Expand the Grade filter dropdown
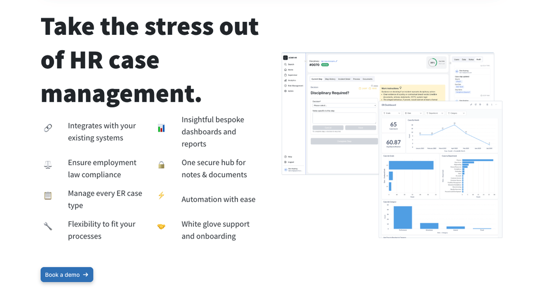This screenshot has width=554, height=293. click(392, 113)
